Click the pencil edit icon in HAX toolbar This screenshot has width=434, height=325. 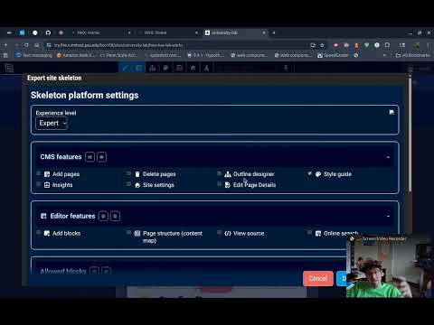coord(125,68)
